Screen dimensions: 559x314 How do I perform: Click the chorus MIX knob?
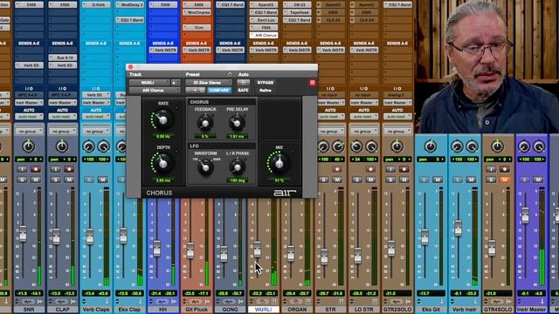click(279, 163)
